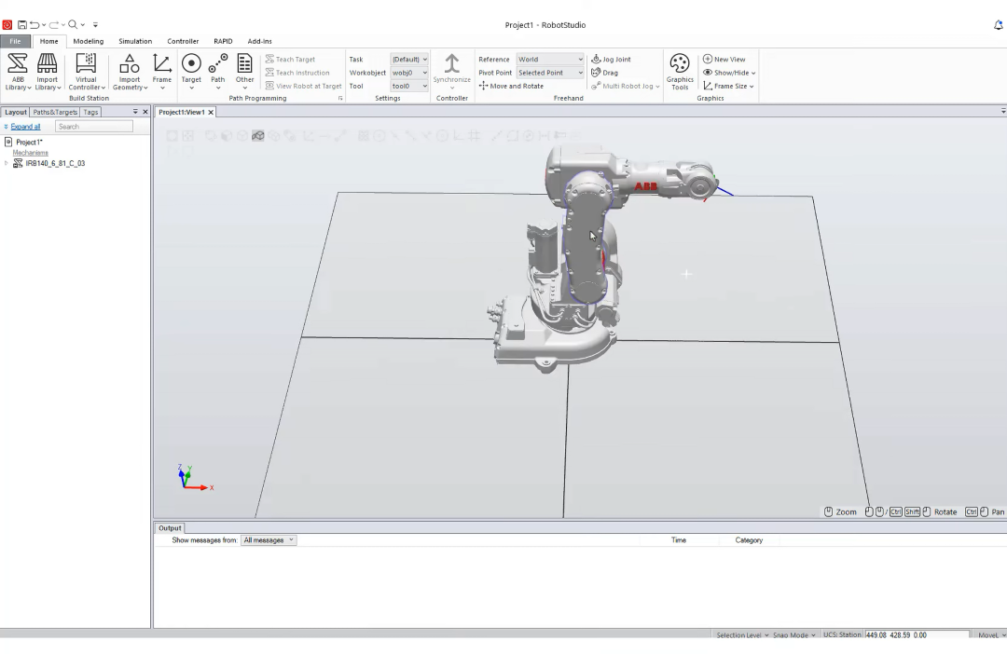Switch to the Modeling ribbon tab
Image resolution: width=1007 pixels, height=654 pixels.
[88, 41]
